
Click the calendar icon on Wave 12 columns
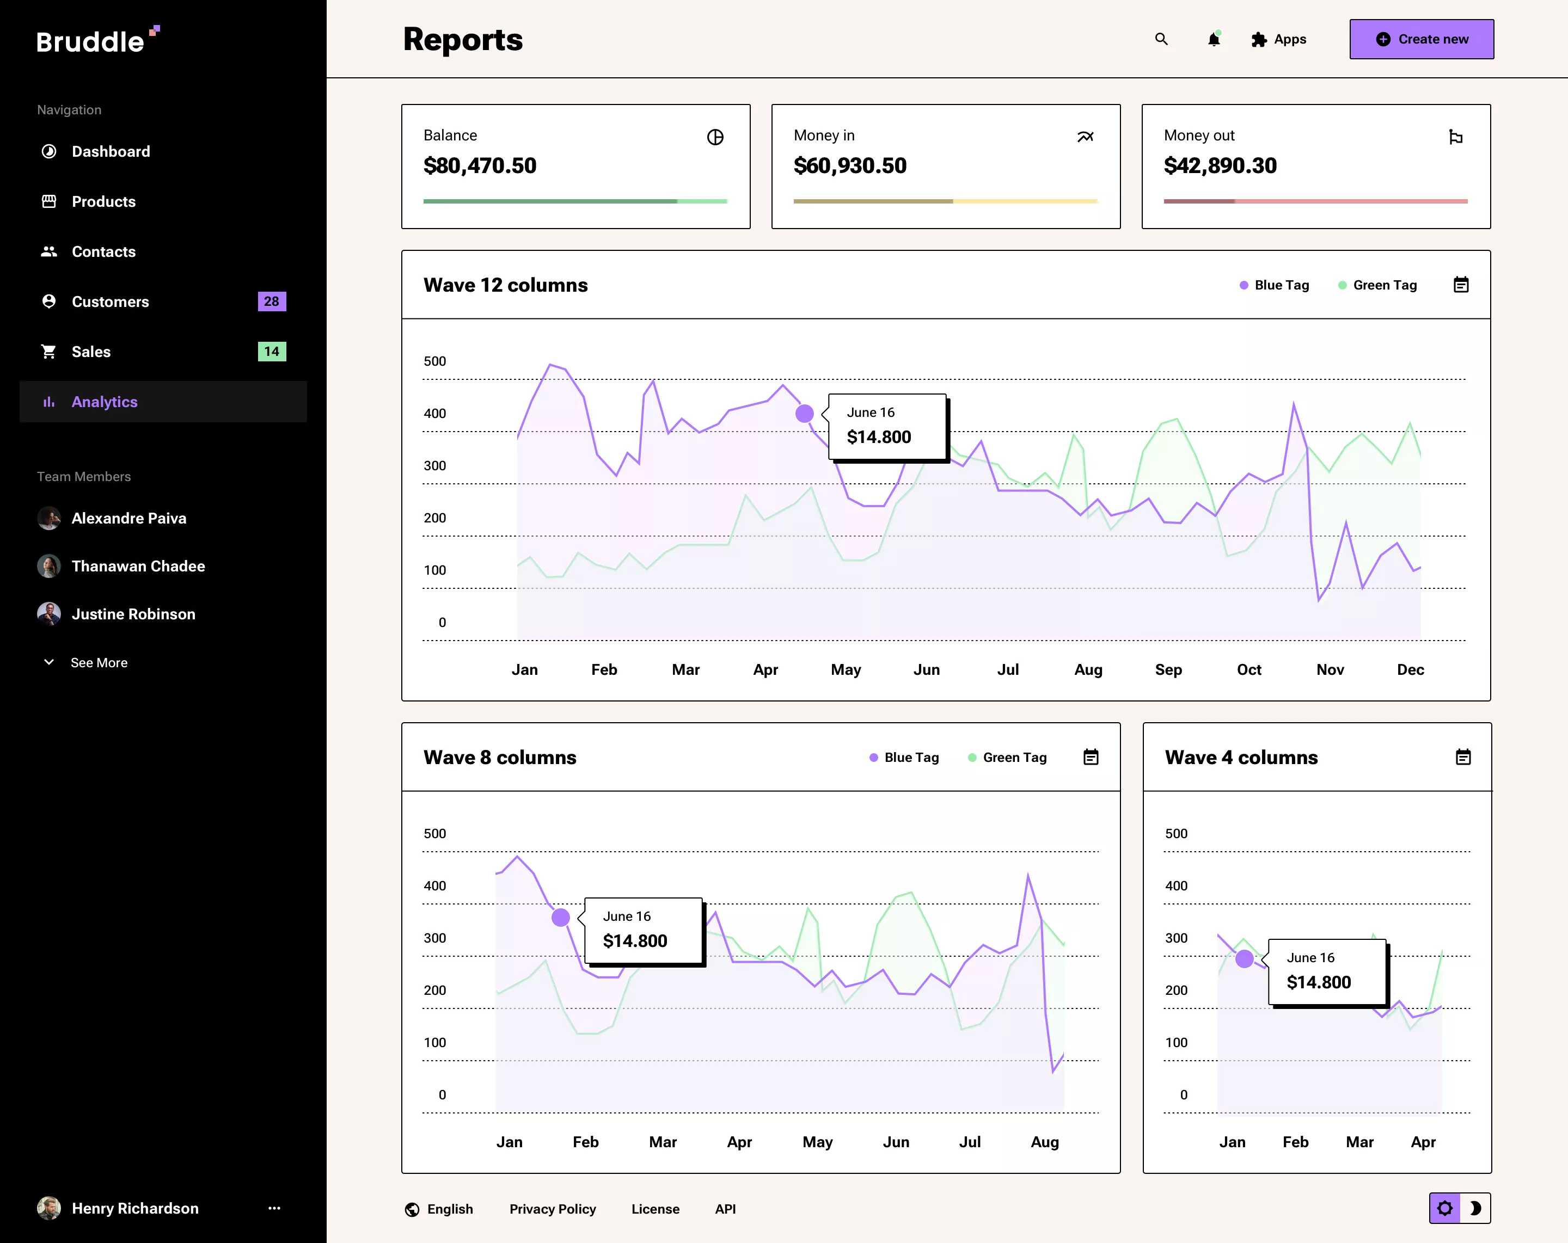tap(1461, 285)
